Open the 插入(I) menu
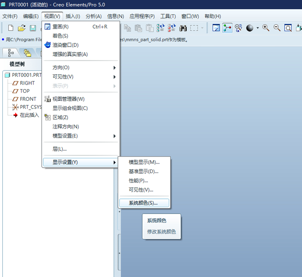The height and width of the screenshot is (277, 302). click(73, 17)
